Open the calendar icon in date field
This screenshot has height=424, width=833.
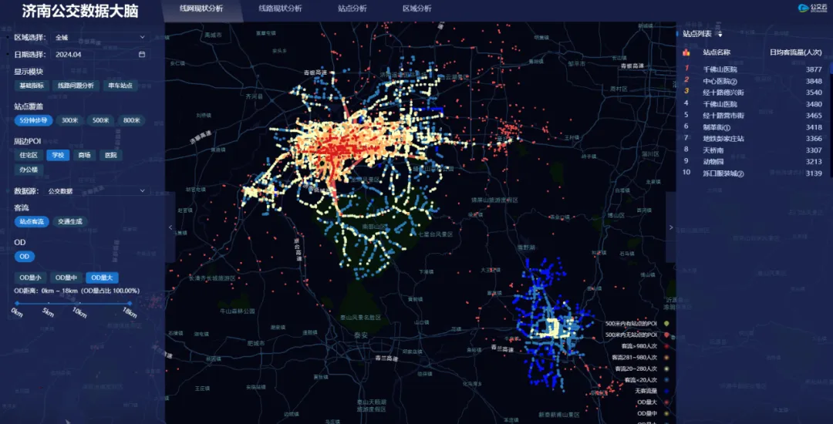tap(142, 54)
